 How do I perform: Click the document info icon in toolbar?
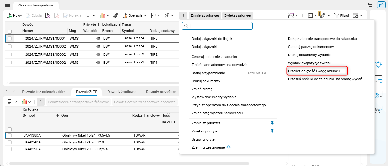point(47,15)
